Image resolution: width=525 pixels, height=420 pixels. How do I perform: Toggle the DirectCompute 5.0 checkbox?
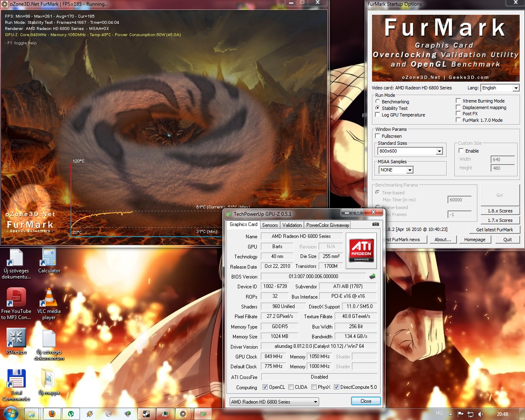[x=336, y=387]
